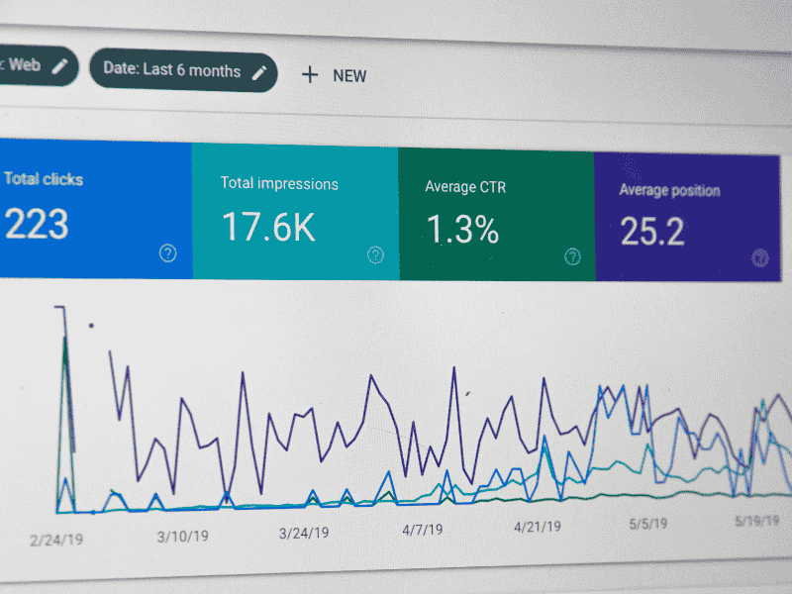The image size is (792, 594).
Task: Click the 17.6K impressions value
Action: pyautogui.click(x=267, y=228)
